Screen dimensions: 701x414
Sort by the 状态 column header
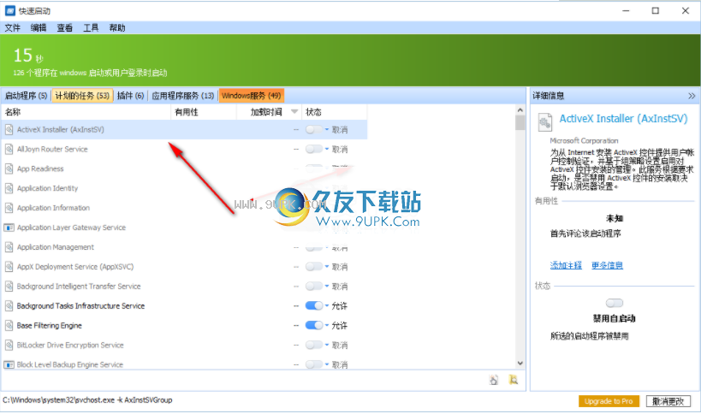pyautogui.click(x=334, y=112)
